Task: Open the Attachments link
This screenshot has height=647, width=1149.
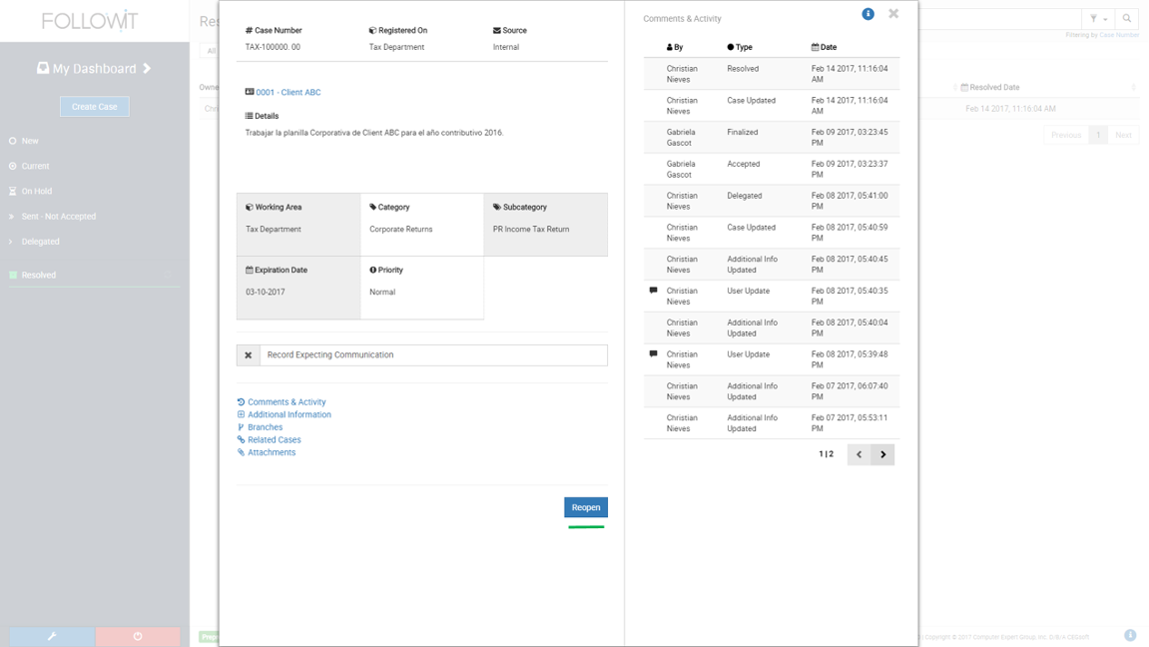Action: (271, 451)
